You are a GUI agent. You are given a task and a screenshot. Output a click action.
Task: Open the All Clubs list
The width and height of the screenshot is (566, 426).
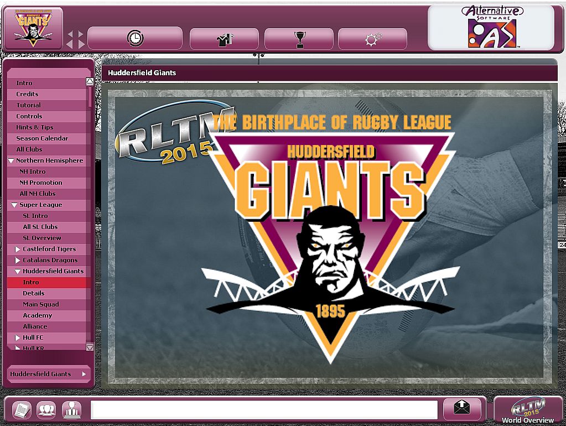click(46, 149)
